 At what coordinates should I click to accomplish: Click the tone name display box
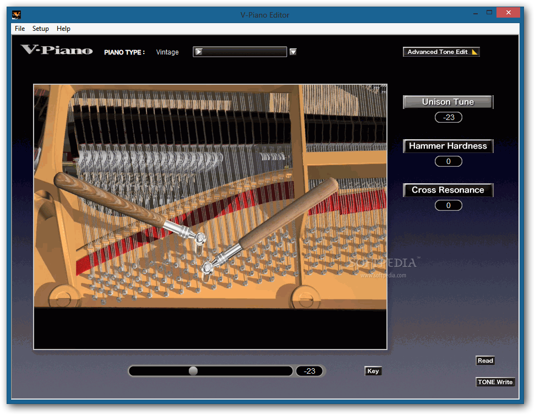[240, 52]
